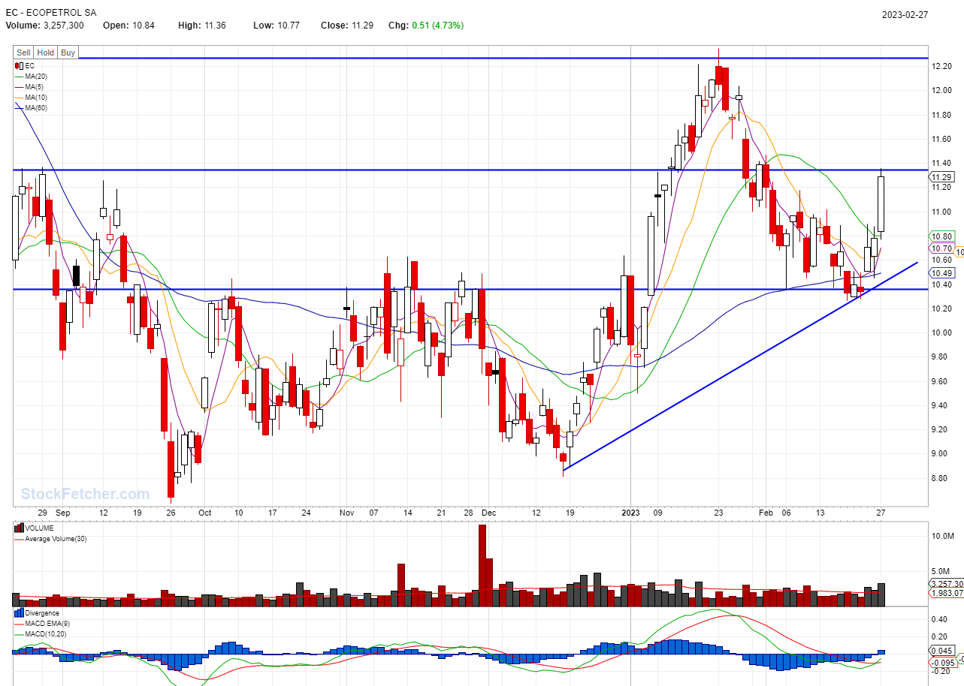
Task: Click the 12.20 price axis label
Action: point(942,66)
